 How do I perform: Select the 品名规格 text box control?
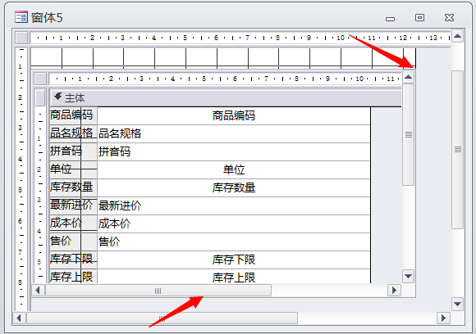click(x=234, y=133)
